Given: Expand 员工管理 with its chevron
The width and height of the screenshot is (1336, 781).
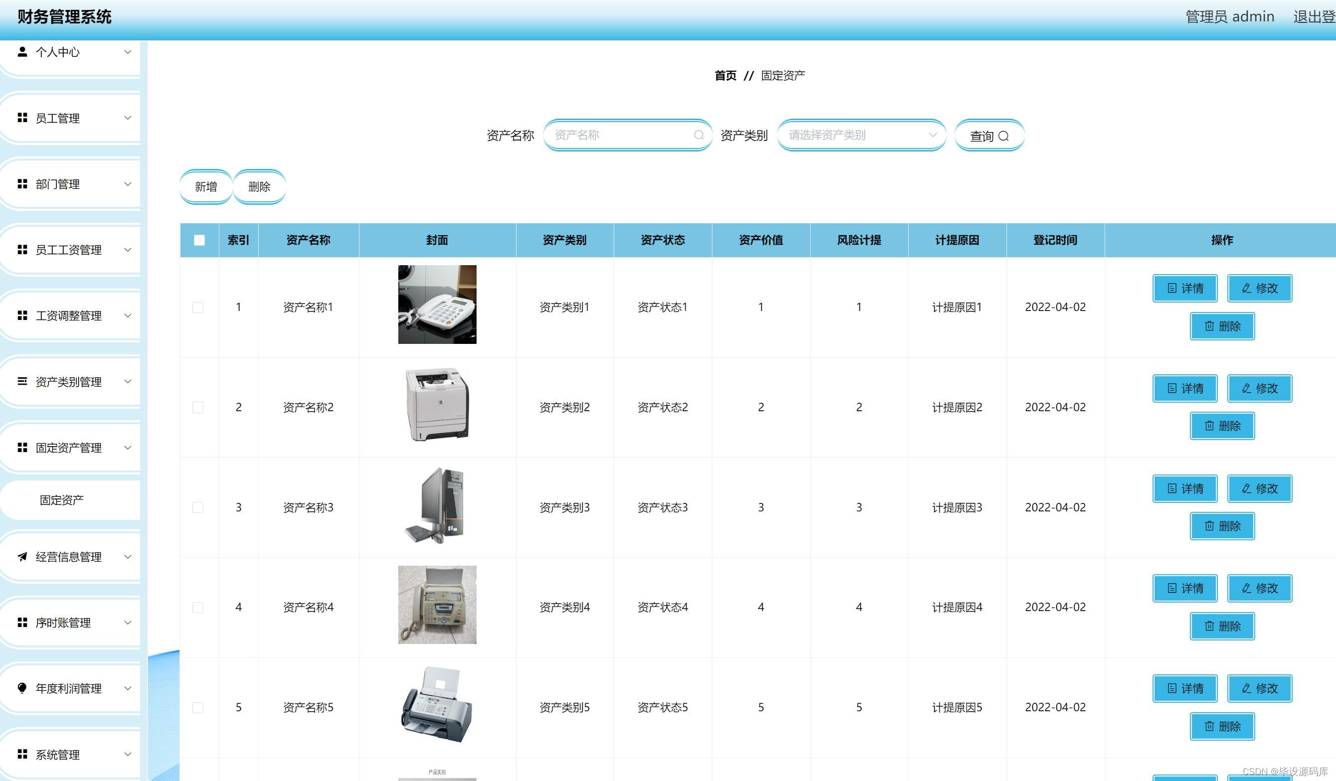Looking at the screenshot, I should click(x=128, y=118).
